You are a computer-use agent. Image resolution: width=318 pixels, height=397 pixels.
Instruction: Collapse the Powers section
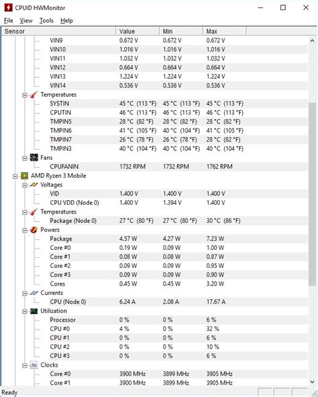25,230
